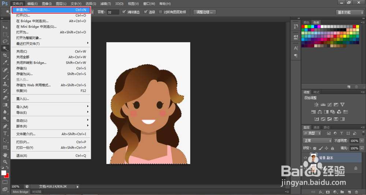
Task: Select the Rectangle shape tool
Action: point(5,148)
